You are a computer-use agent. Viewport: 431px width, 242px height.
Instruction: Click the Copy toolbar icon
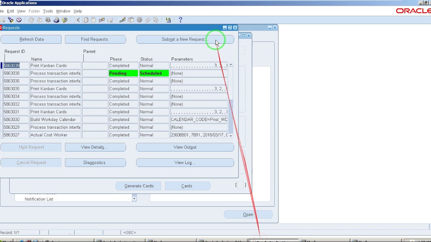[x=86, y=20]
